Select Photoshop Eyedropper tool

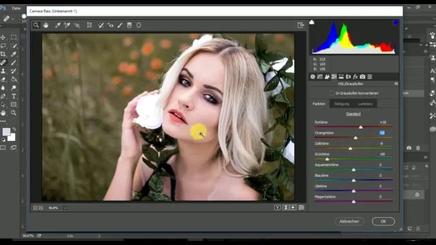[x=14, y=54]
